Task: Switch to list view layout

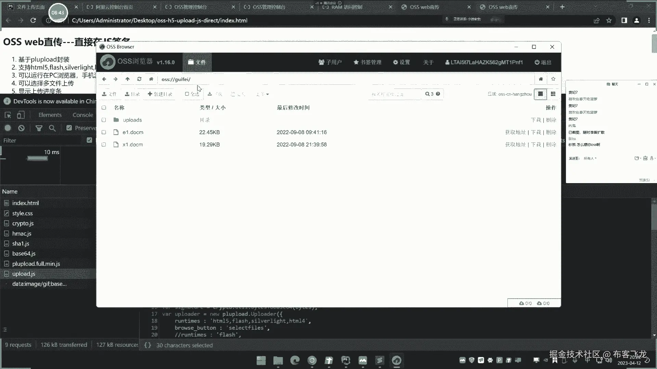Action: tap(540, 94)
